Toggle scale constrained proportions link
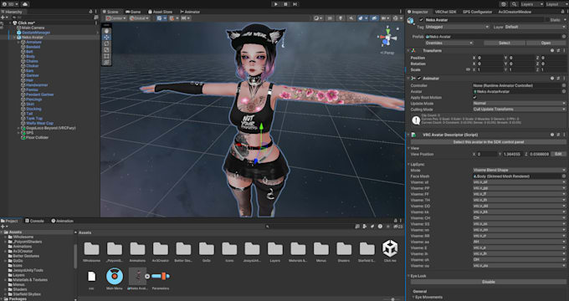This screenshot has width=569, height=301. (x=468, y=69)
